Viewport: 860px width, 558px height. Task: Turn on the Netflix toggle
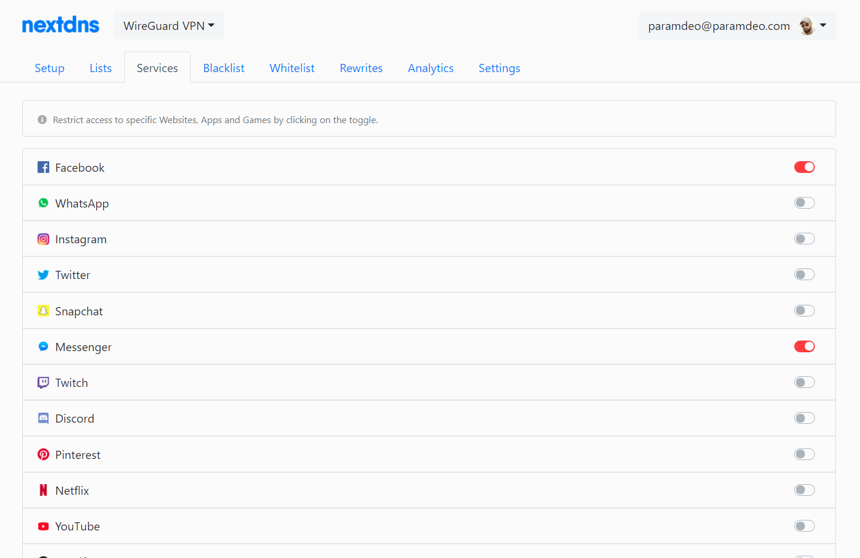coord(804,490)
